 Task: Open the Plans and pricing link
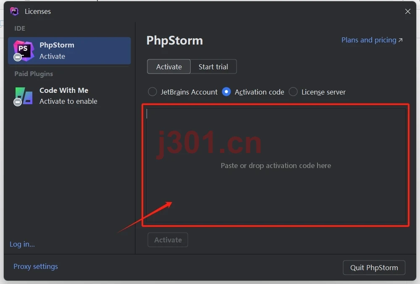pos(372,40)
